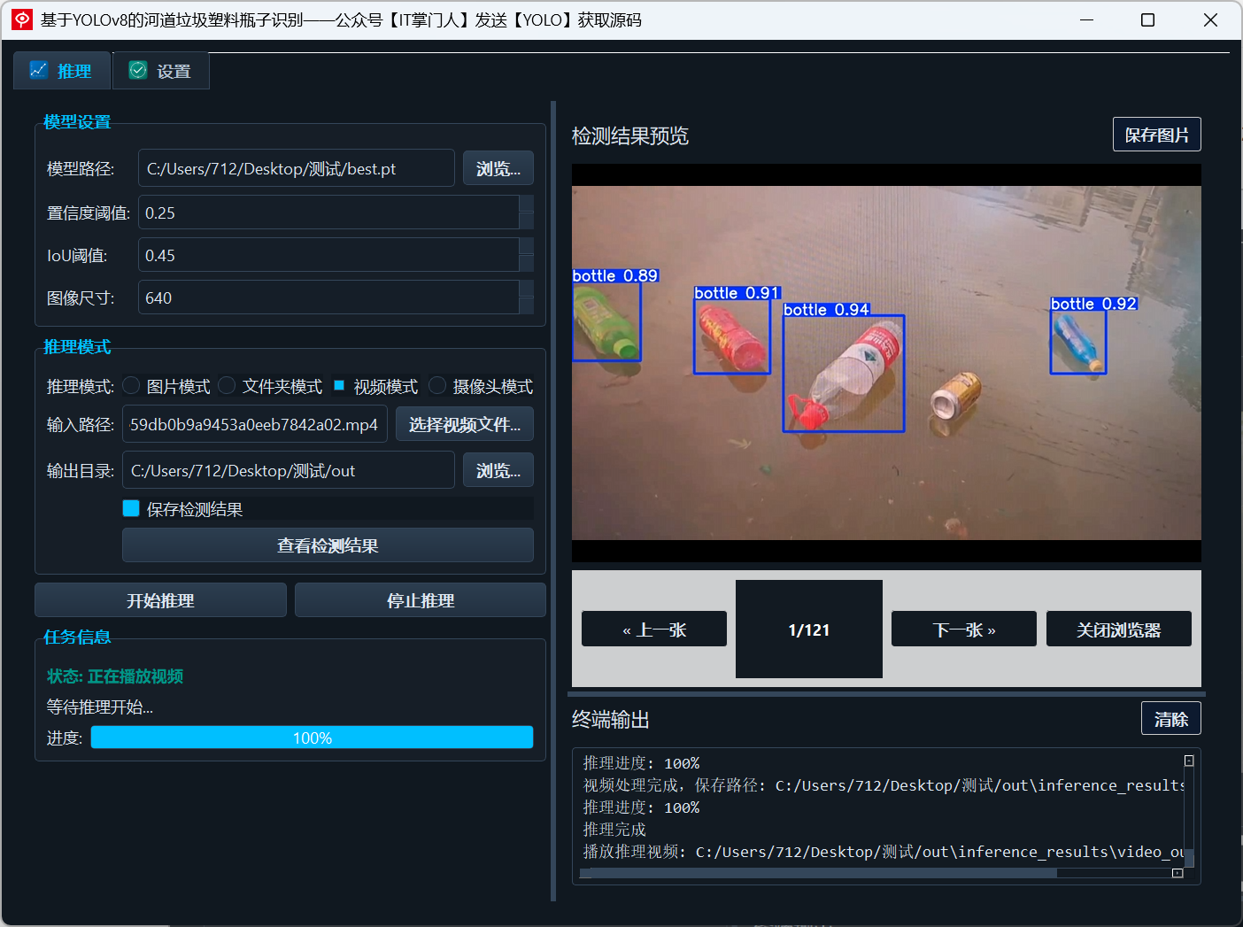Go to the next image with 下一张
The width and height of the screenshot is (1243, 927).
point(964,630)
